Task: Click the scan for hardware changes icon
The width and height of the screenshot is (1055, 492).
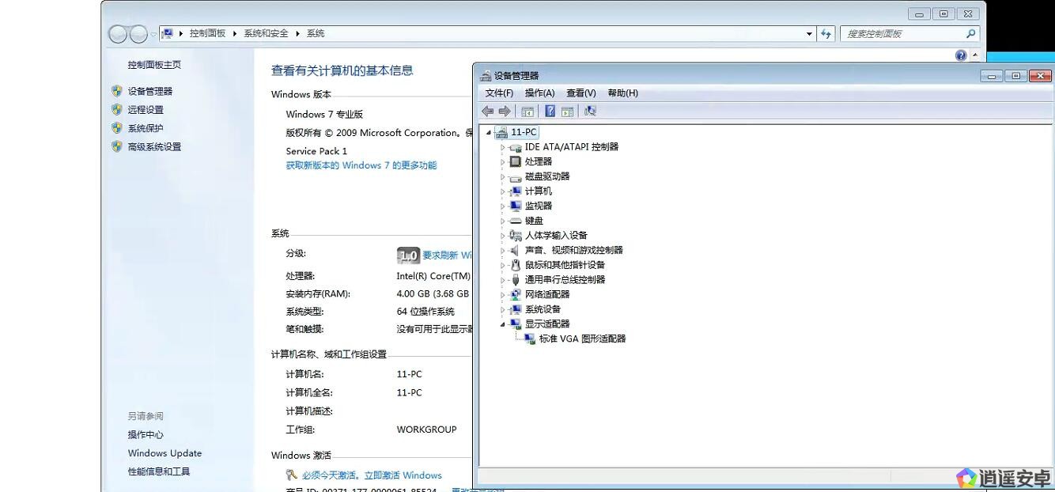Action: [x=590, y=112]
